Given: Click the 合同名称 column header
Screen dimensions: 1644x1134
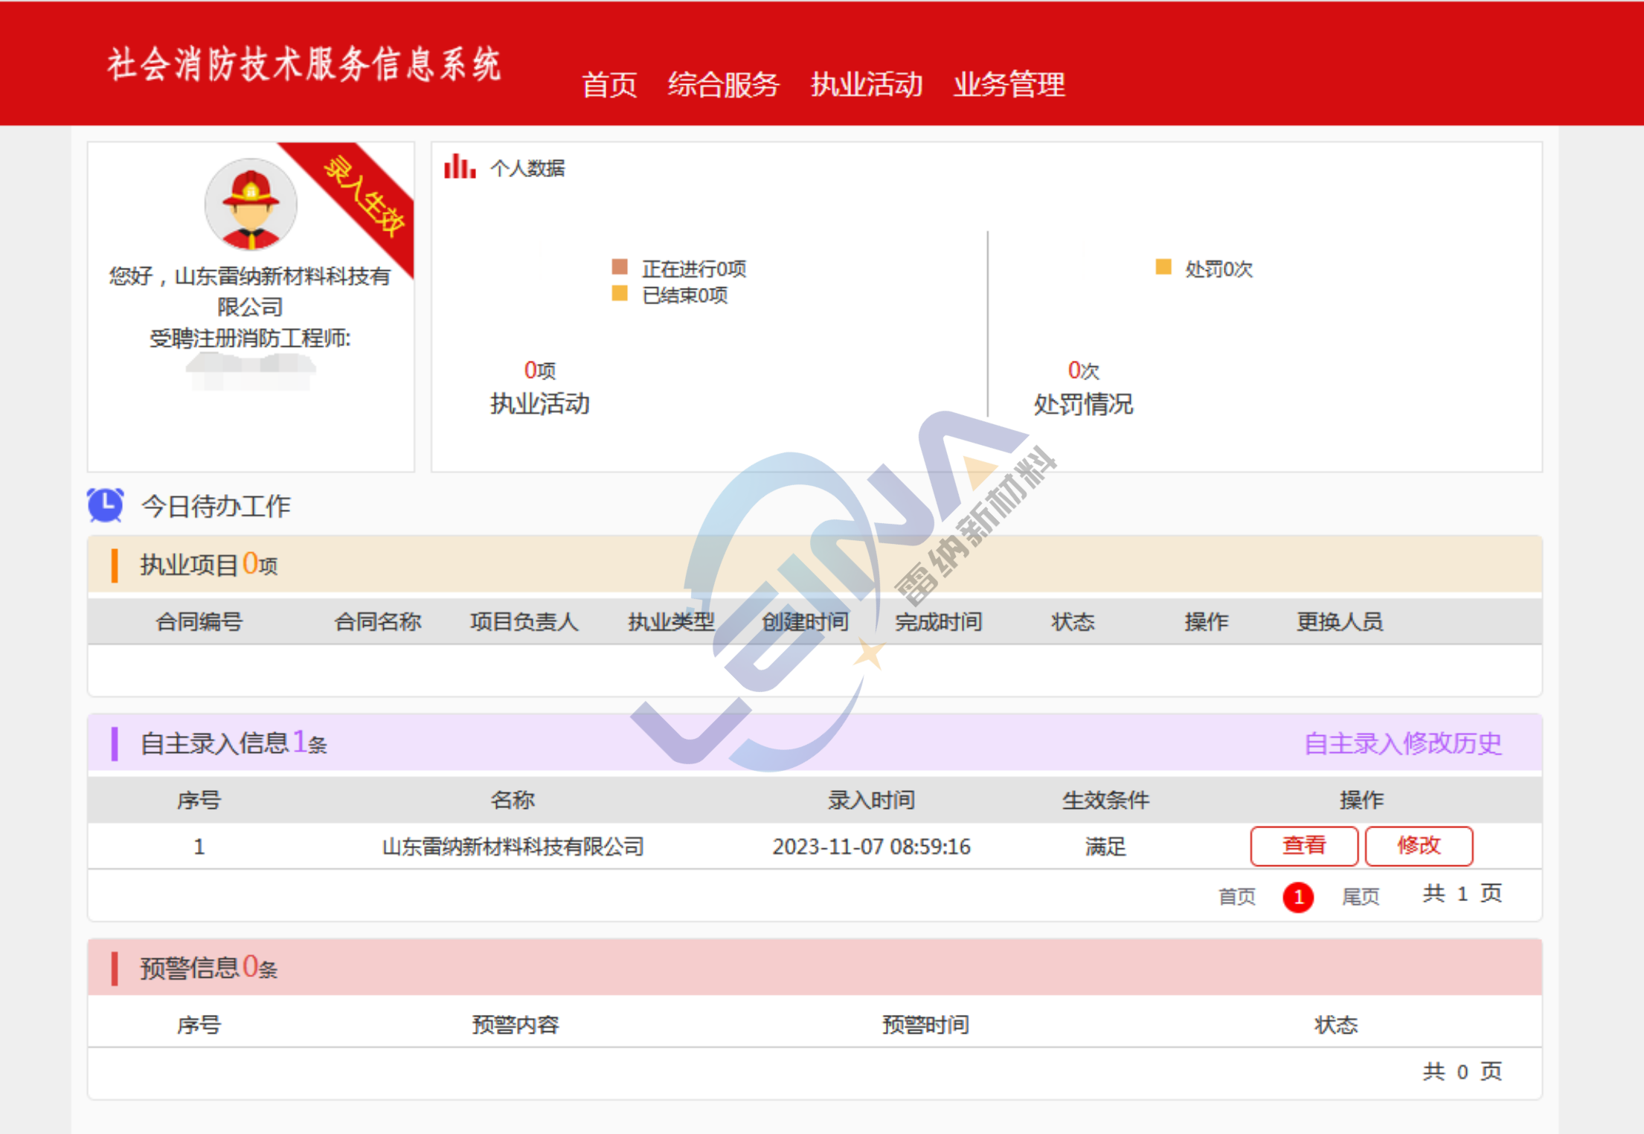Looking at the screenshot, I should [x=378, y=621].
